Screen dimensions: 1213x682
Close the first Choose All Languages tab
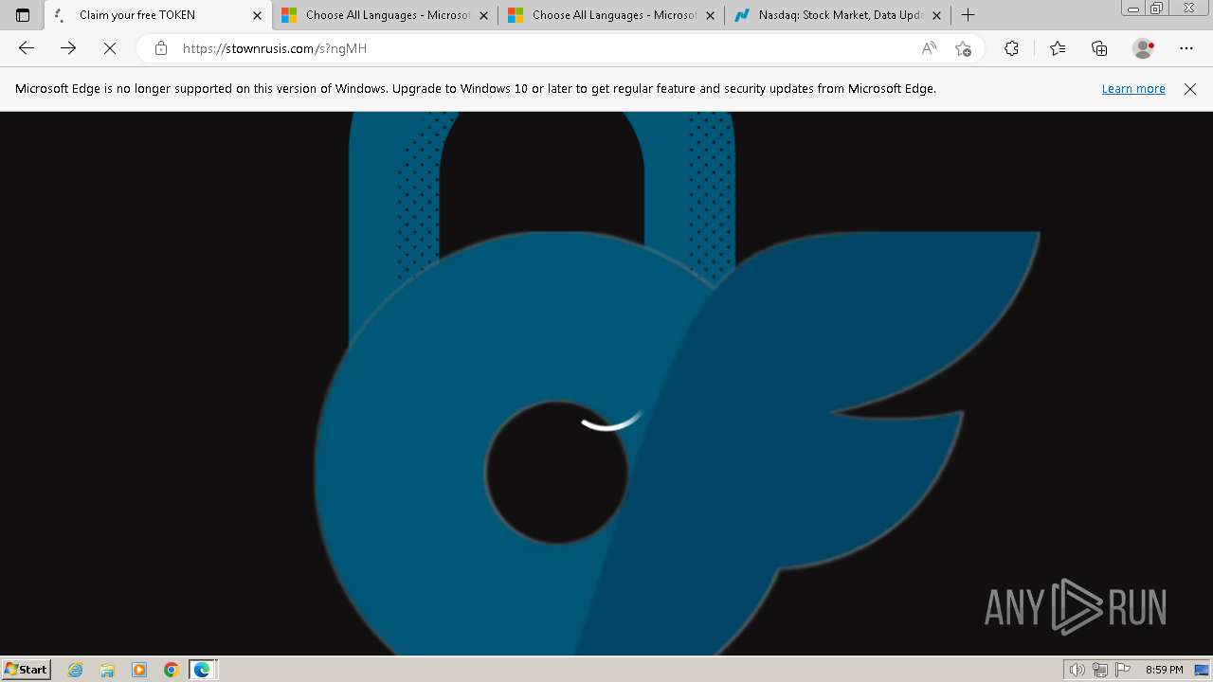coord(484,15)
